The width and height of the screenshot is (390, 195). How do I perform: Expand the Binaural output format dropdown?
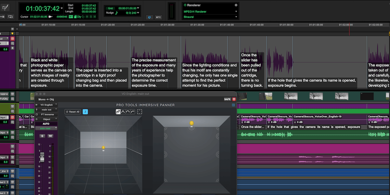210,17
